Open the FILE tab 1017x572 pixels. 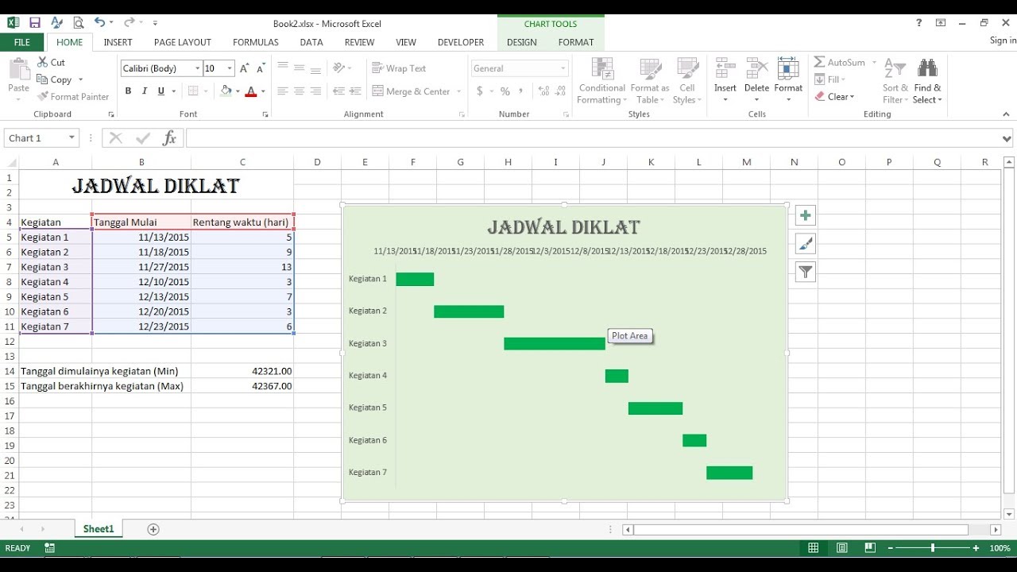(22, 42)
